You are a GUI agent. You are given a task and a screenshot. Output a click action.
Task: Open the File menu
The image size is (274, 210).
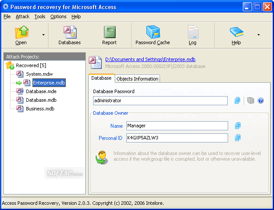(x=7, y=16)
